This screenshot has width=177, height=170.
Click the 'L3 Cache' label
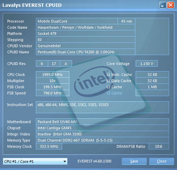pos(114,93)
